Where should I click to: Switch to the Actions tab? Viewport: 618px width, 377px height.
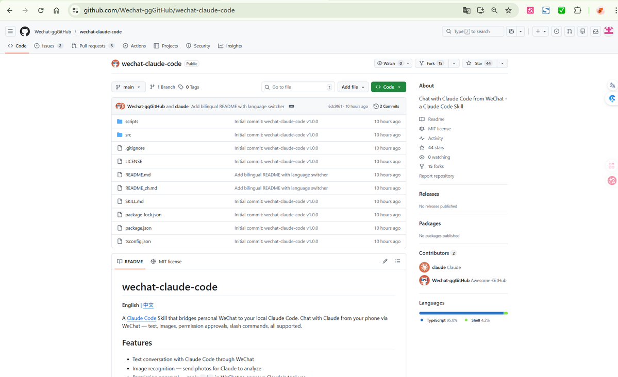coord(135,46)
